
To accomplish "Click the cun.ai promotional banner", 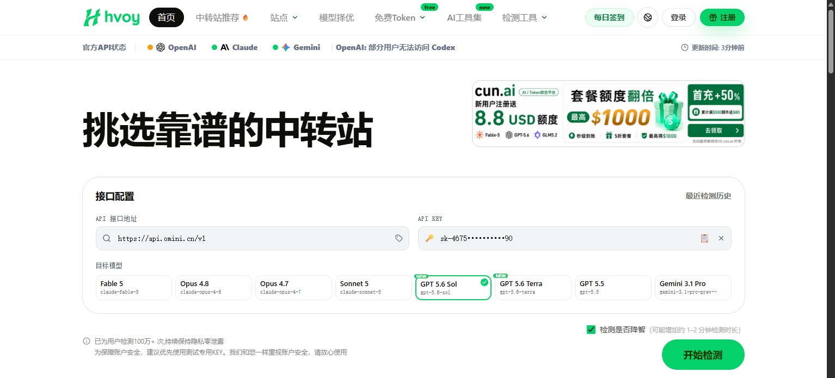I will [x=608, y=114].
